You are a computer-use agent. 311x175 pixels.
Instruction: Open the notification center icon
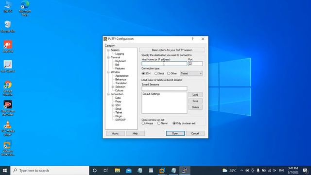[x=306, y=171]
